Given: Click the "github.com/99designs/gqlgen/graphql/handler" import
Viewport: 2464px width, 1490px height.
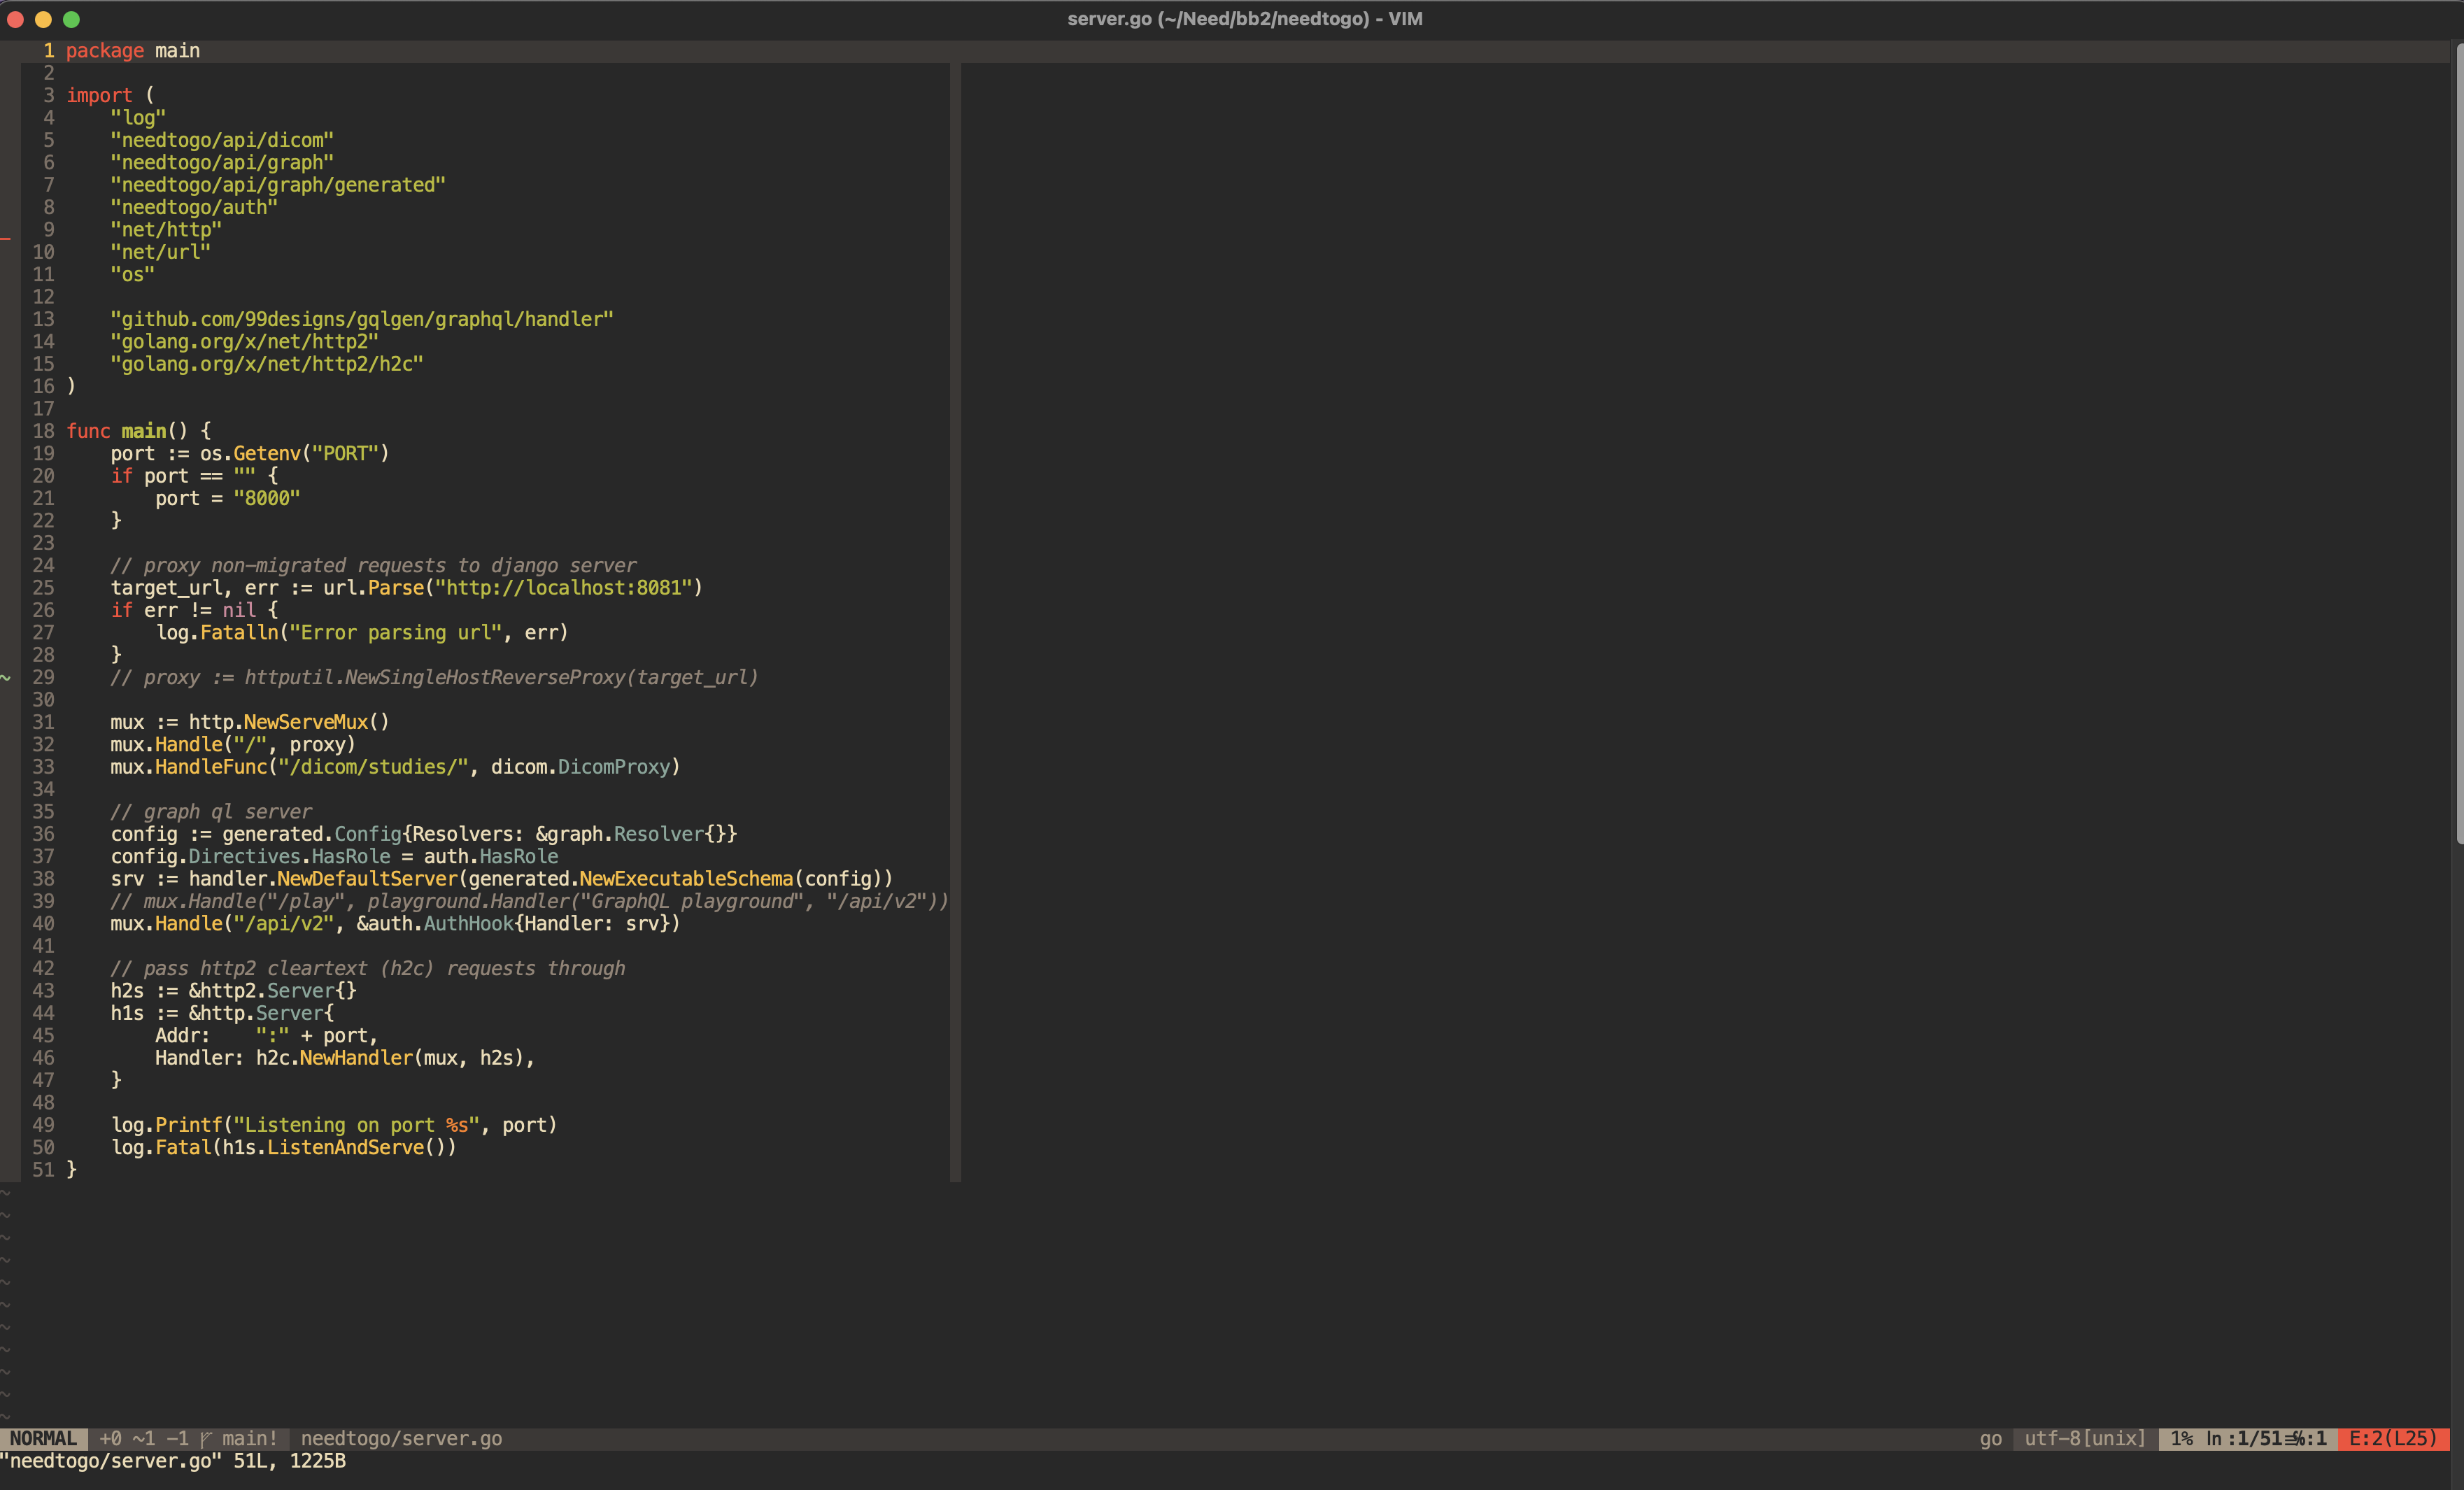Looking at the screenshot, I should click(x=362, y=319).
